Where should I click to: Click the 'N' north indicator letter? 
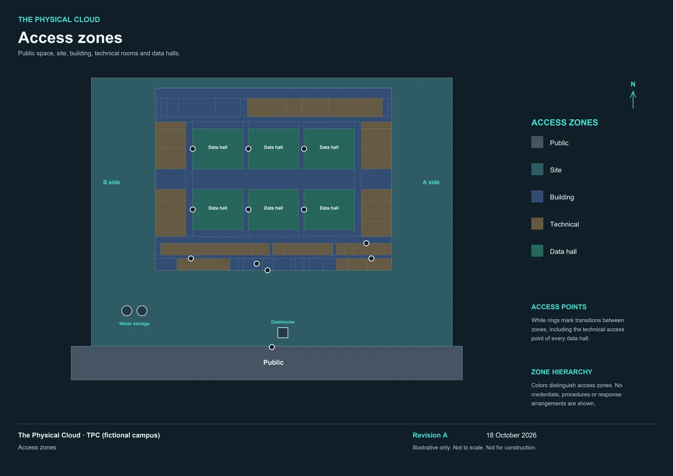[x=633, y=84]
